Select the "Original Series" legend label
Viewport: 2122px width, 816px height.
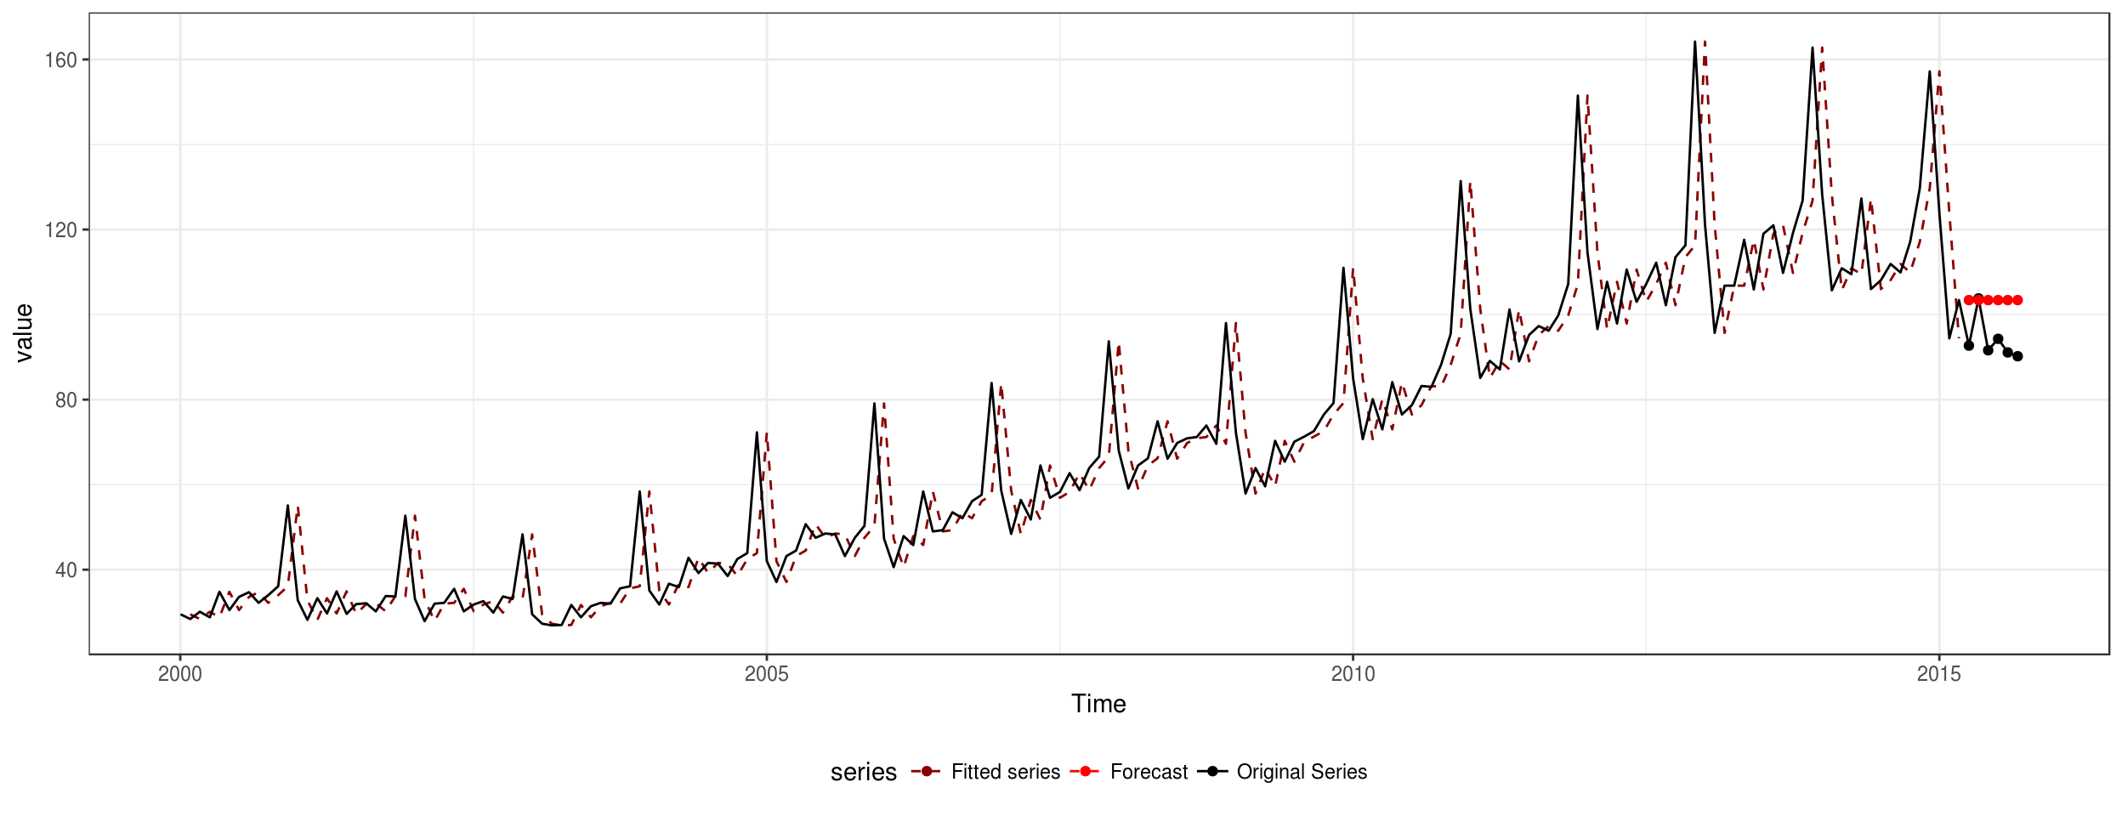(1302, 772)
